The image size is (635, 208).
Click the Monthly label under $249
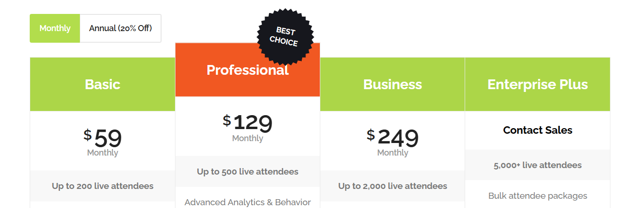coord(392,153)
